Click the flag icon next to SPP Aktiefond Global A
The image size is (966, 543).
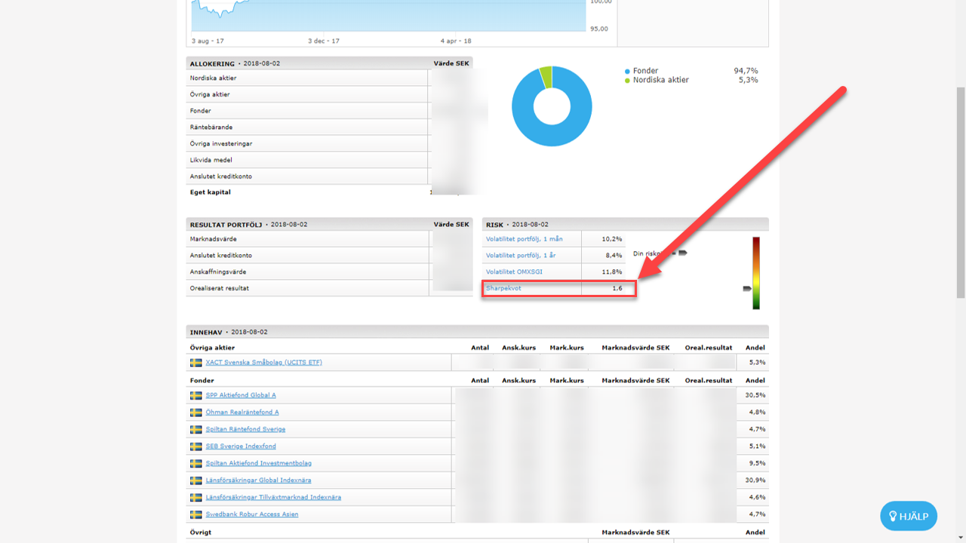point(195,395)
